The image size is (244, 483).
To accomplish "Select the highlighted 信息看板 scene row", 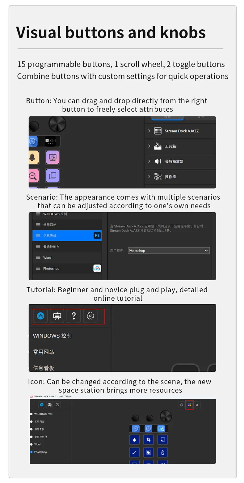I will click(67, 235).
